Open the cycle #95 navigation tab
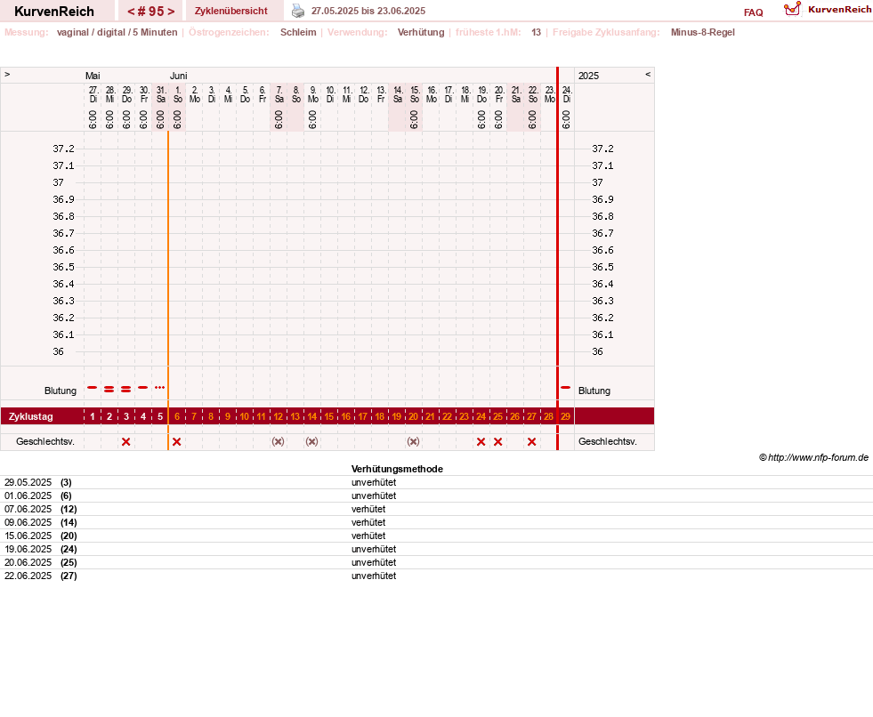This screenshot has width=873, height=717. point(150,12)
